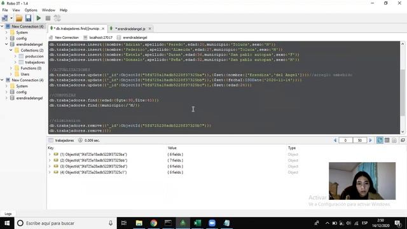The image size is (407, 229).
Task: Expand System folder under first connection
Action: tap(6, 32)
